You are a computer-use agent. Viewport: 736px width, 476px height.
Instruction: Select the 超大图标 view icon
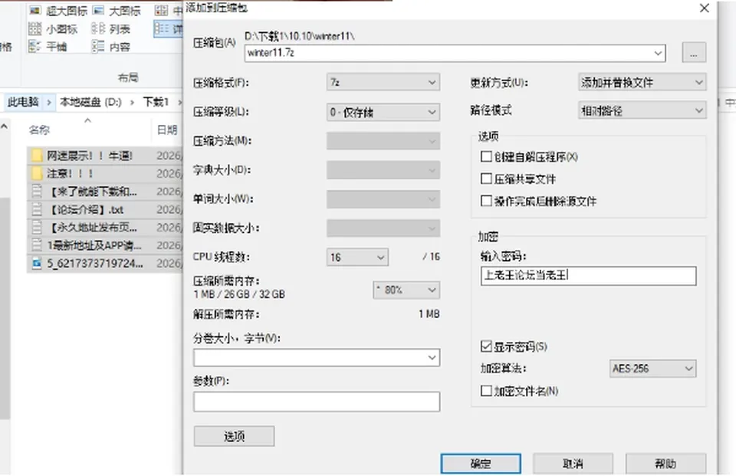point(34,10)
